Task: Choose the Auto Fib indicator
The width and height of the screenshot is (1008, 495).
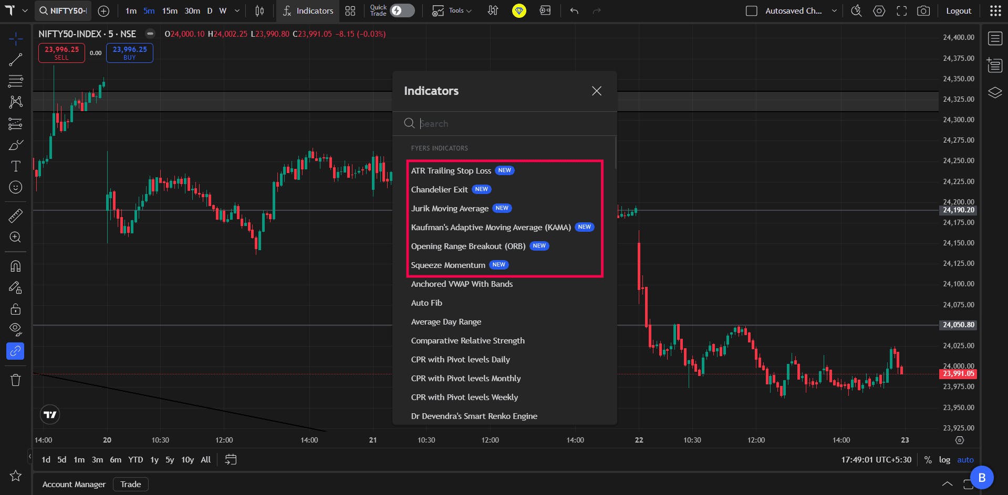Action: (427, 303)
